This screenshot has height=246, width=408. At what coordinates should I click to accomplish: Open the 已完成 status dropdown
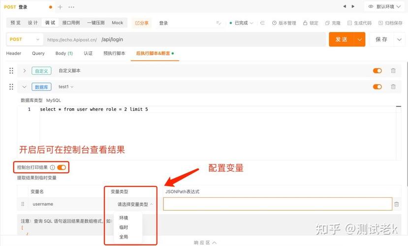tap(242, 23)
